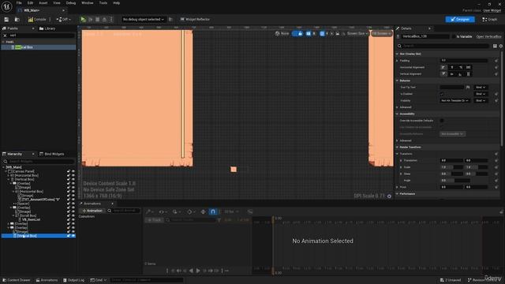Compile the widget blueprint
Viewport: 505px width, 284px height.
[37, 19]
